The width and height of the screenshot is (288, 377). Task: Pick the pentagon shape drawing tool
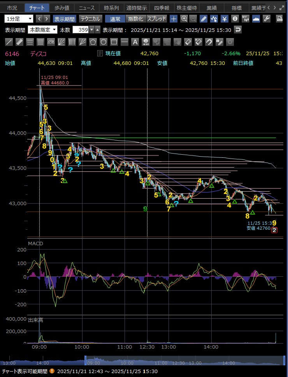93,42
